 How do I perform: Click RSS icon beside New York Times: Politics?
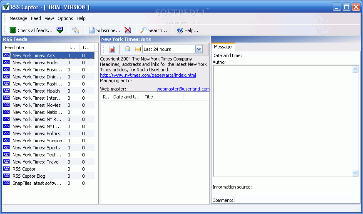6,133
